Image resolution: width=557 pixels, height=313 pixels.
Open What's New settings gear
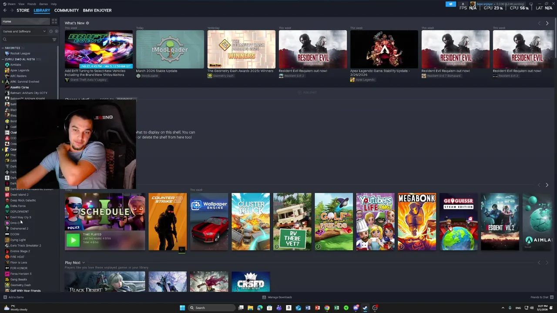coord(87,23)
